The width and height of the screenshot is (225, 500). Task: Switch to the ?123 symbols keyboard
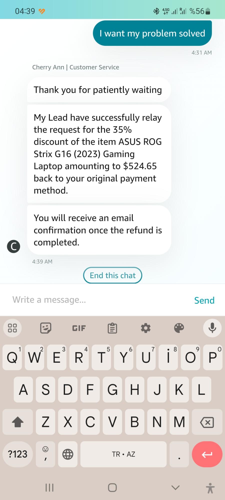pos(17,454)
